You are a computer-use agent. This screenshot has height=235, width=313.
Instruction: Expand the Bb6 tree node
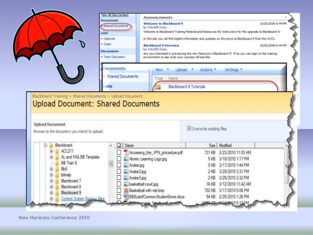[x=52, y=169]
